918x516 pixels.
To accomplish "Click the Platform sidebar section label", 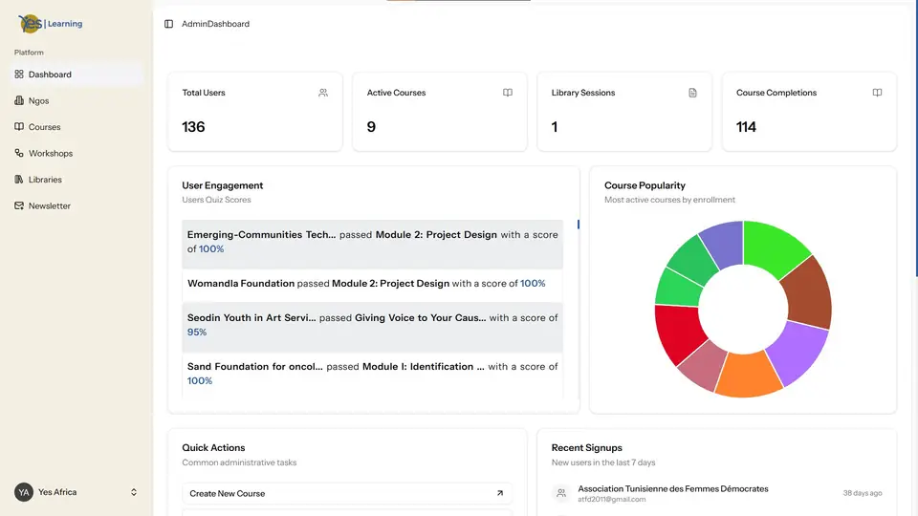I will (29, 52).
